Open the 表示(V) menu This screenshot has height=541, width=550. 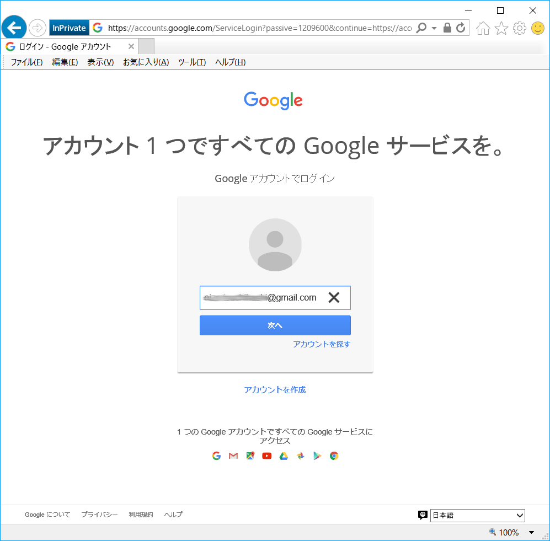coord(100,62)
